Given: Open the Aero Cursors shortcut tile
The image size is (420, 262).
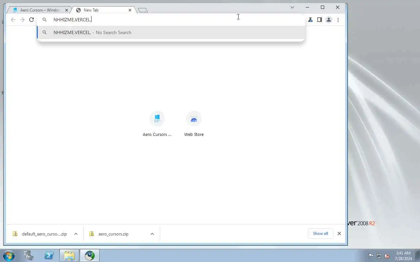Looking at the screenshot, I should click(x=157, y=124).
